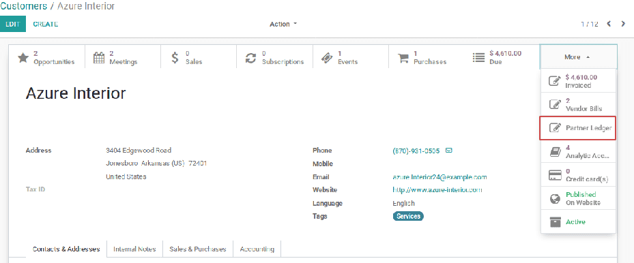The width and height of the screenshot is (634, 263).
Task: Click the Tax ID field label
Action: [35, 189]
